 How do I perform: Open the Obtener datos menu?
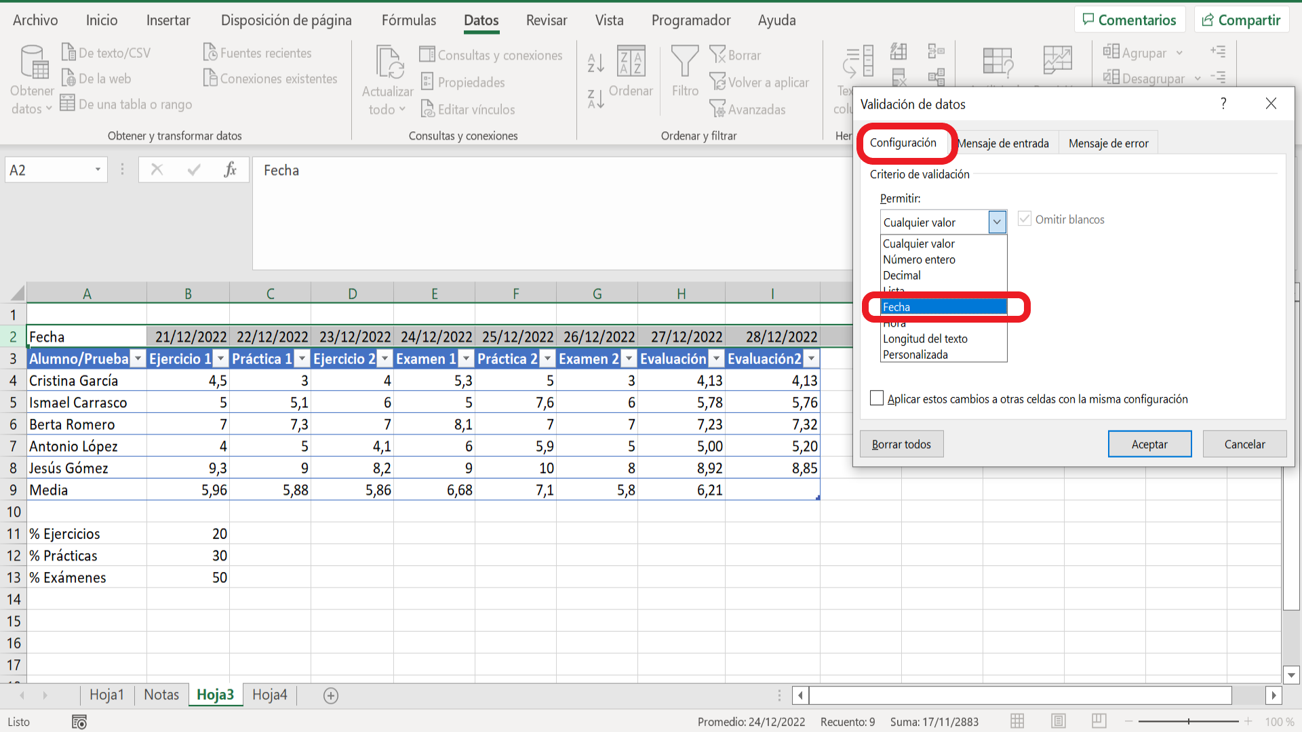(32, 80)
